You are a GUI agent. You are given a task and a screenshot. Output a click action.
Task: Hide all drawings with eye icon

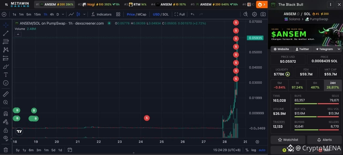(x=6, y=138)
